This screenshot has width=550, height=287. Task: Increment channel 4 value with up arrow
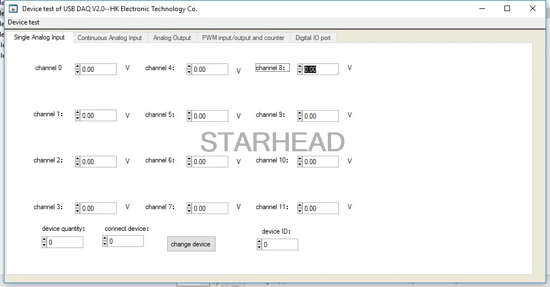189,66
